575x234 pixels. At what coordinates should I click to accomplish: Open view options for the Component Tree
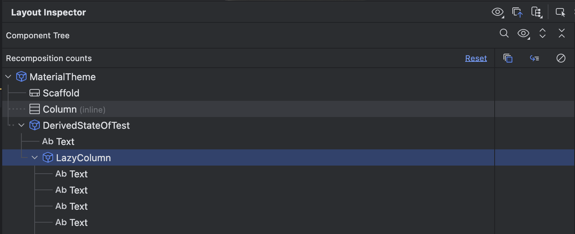(x=523, y=33)
